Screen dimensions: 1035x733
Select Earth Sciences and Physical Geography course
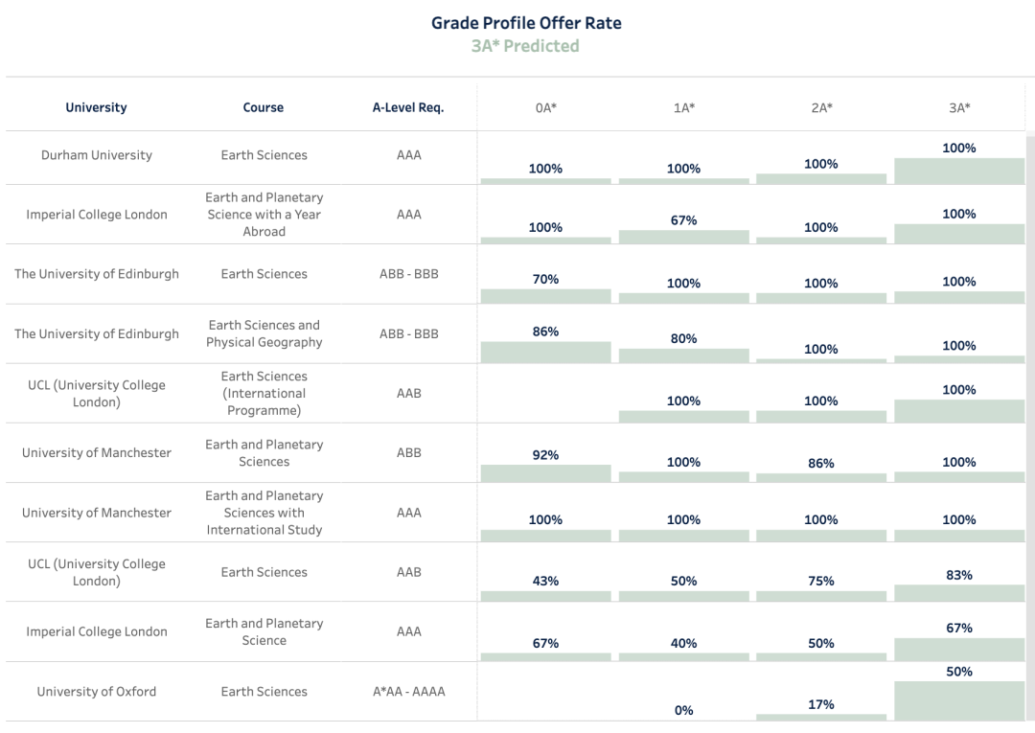(x=264, y=333)
